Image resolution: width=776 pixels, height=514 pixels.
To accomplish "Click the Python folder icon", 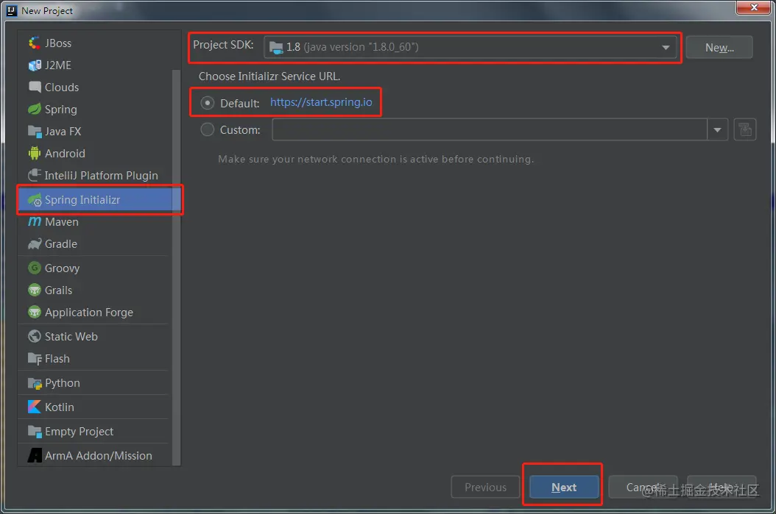I will tap(34, 383).
